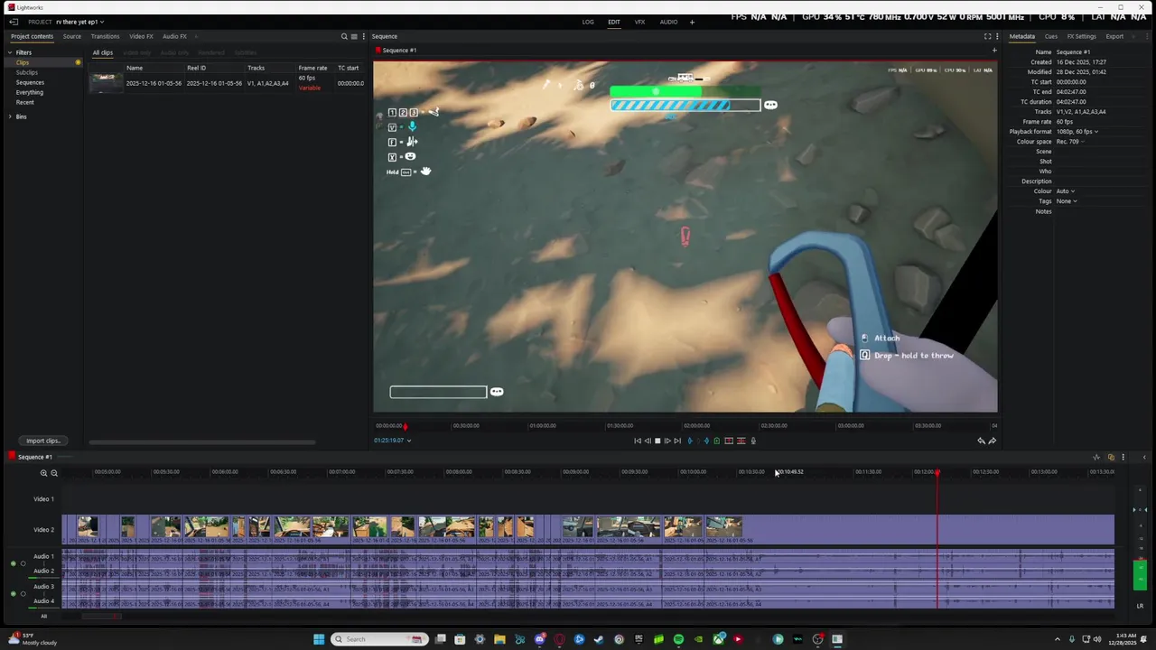The image size is (1156, 650).
Task: Select the Recent filter
Action: click(x=24, y=102)
